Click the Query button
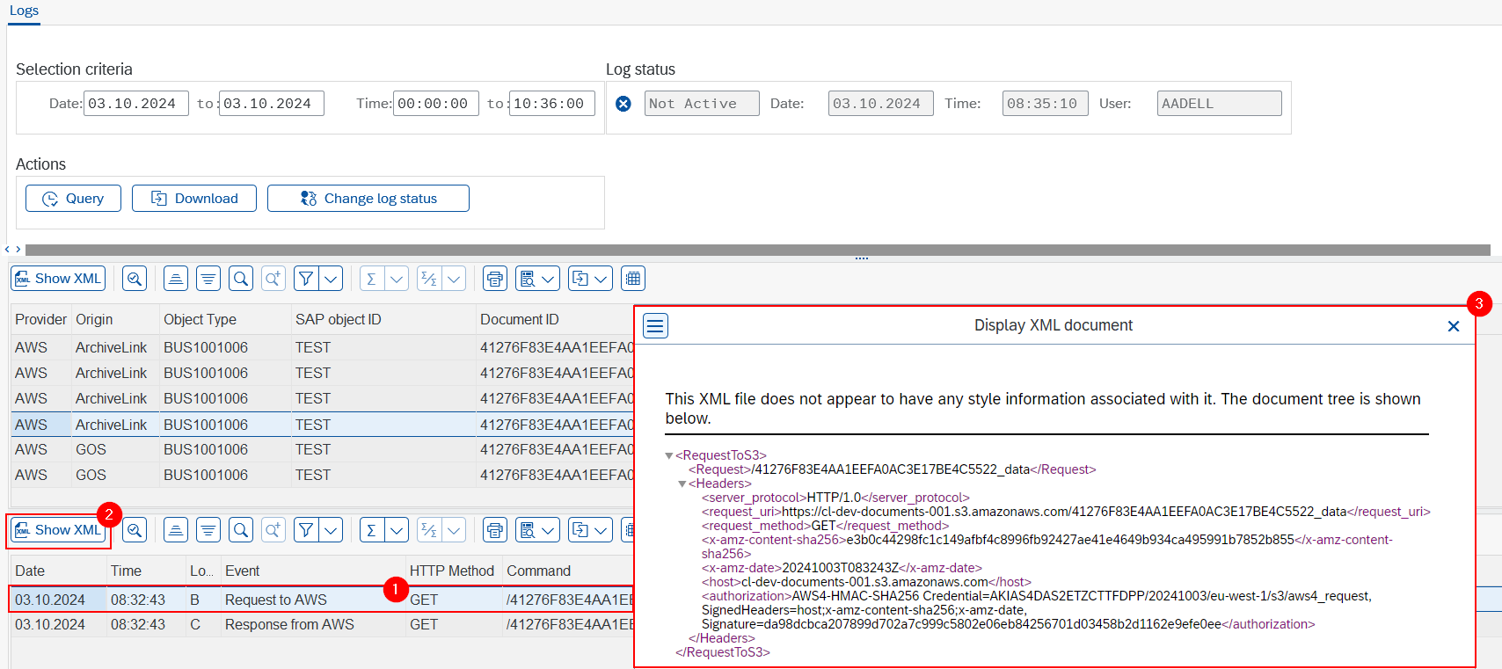The image size is (1502, 669). point(73,199)
